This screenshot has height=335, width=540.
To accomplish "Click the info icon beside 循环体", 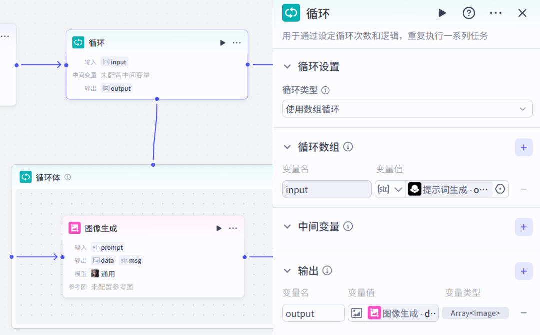I will [68, 177].
